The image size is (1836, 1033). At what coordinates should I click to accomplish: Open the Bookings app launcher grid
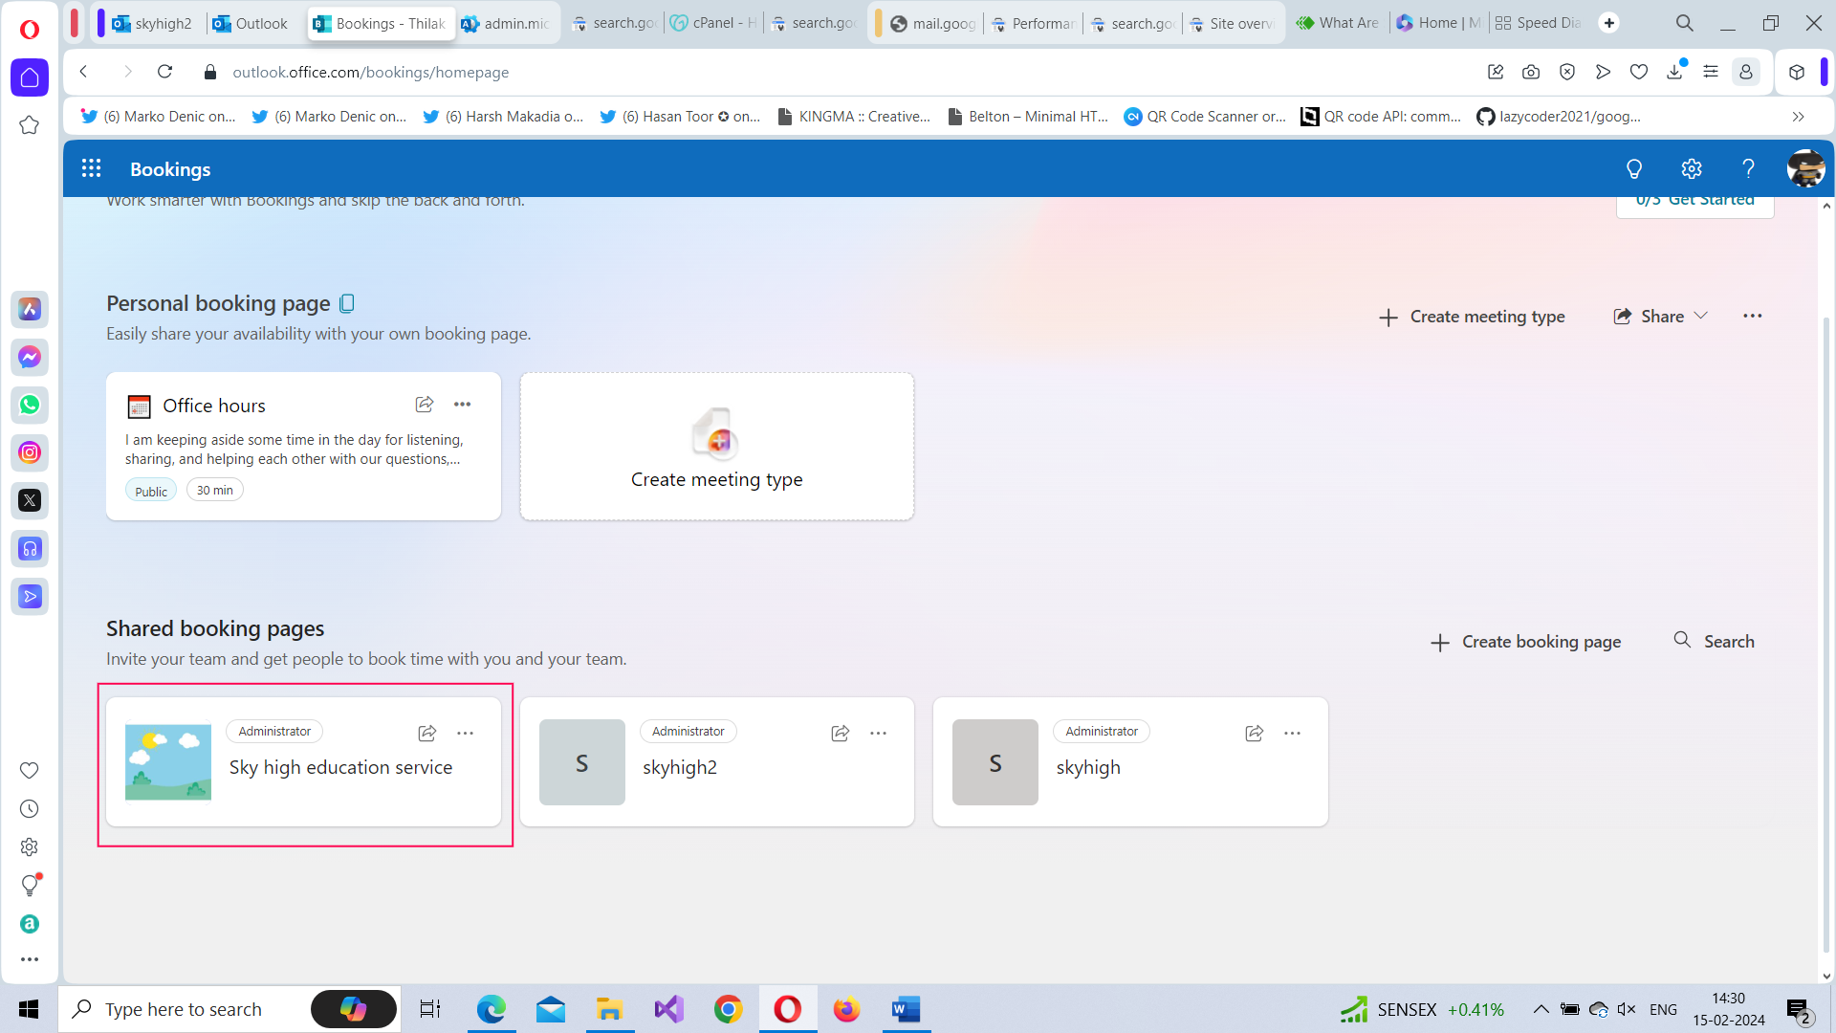(91, 169)
